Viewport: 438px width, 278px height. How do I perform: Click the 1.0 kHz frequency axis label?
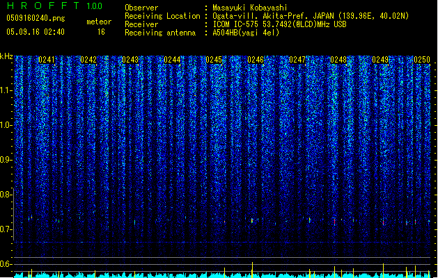(6, 125)
